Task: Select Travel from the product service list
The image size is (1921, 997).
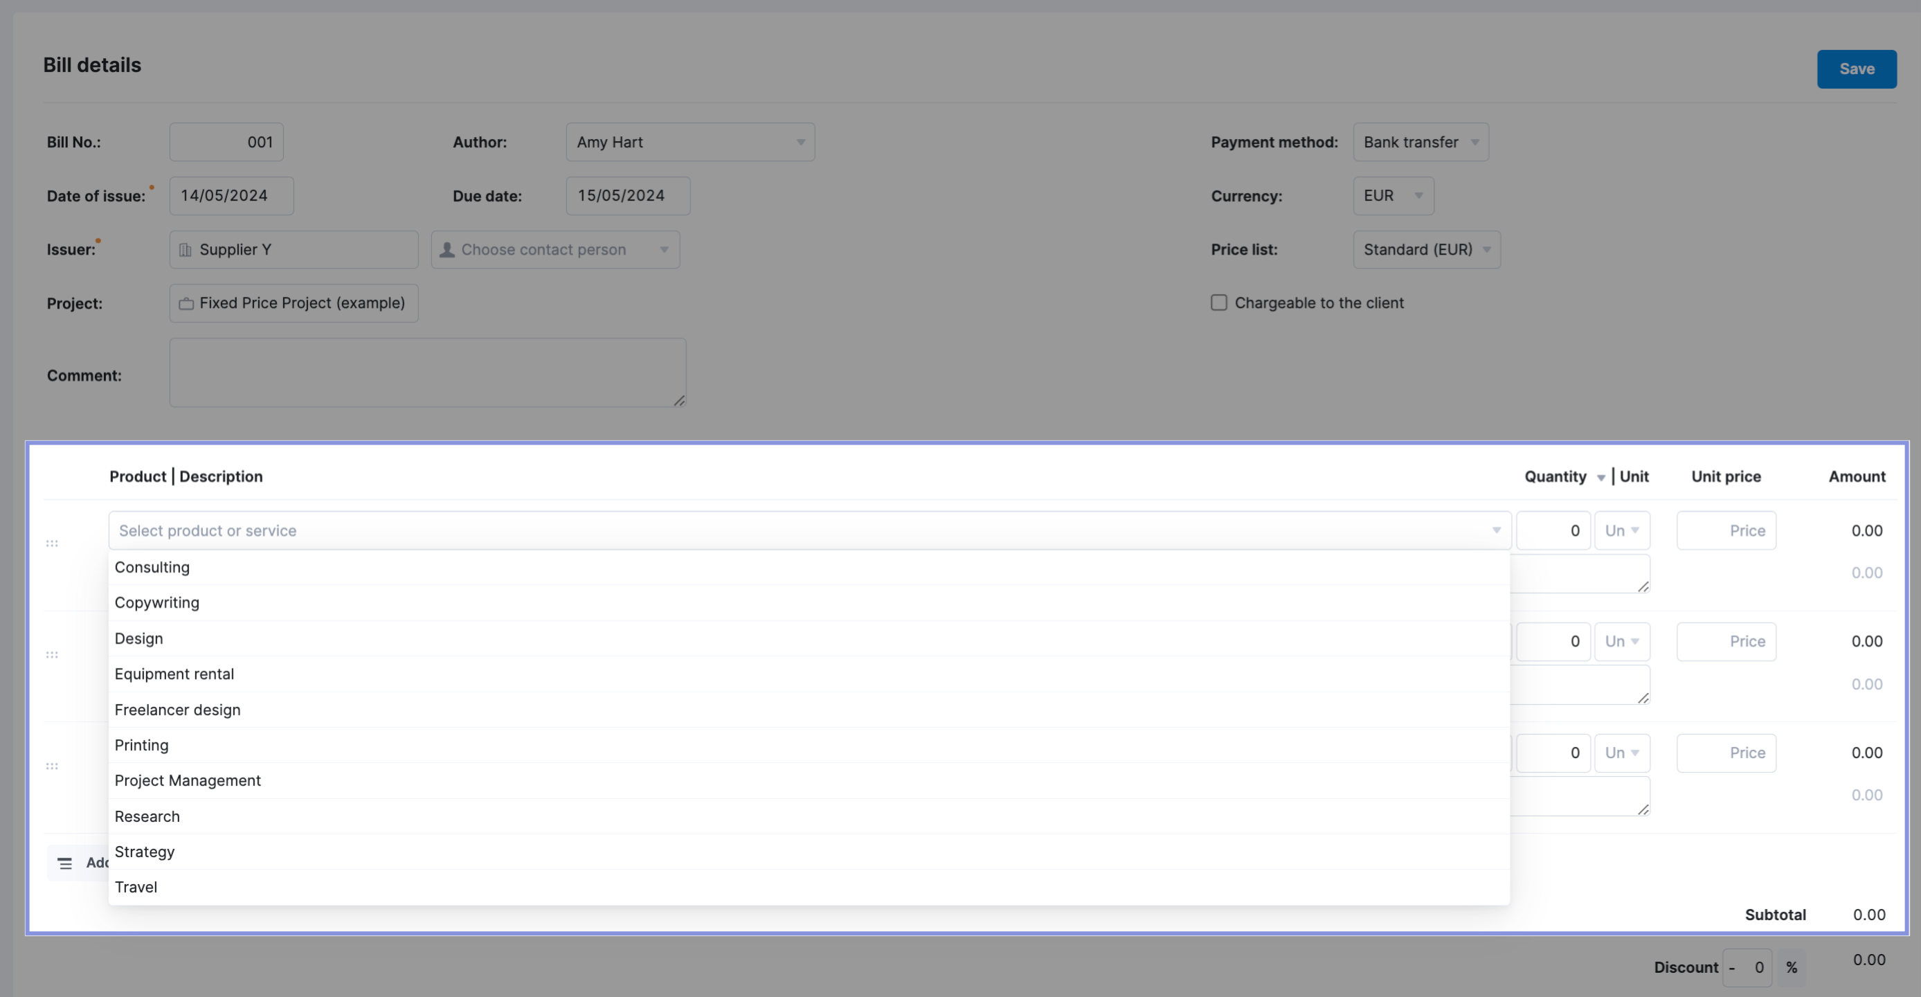Action: (136, 886)
